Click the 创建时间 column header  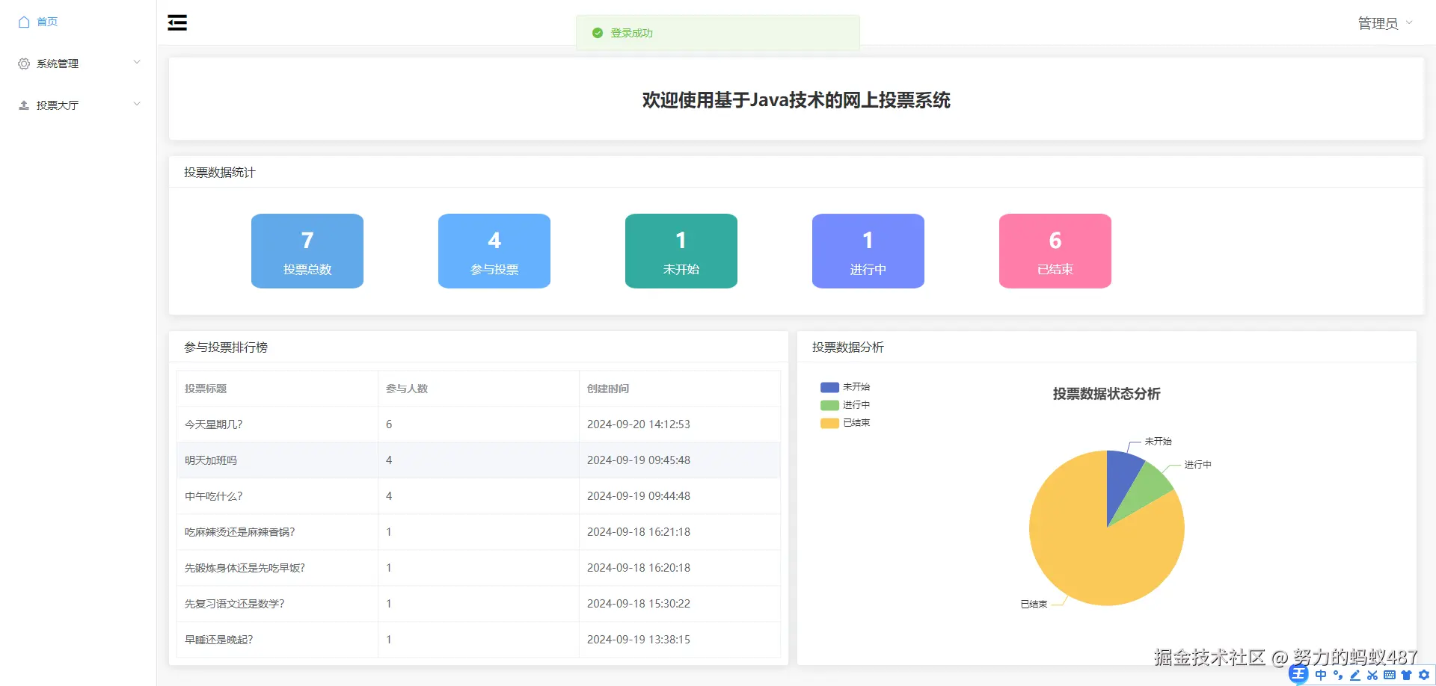(608, 389)
